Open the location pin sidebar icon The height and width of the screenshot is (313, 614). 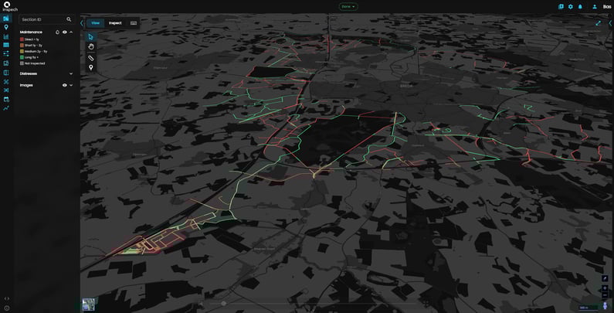[6, 27]
